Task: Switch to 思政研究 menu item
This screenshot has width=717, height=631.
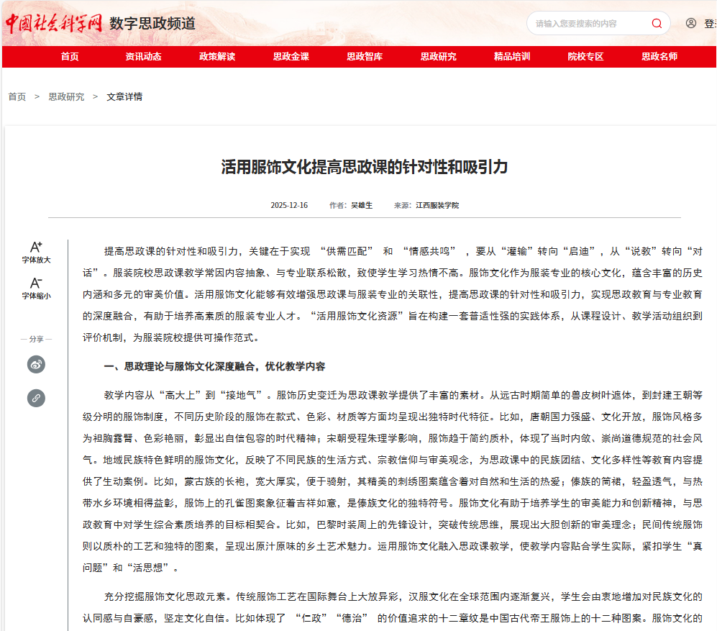Action: [438, 57]
